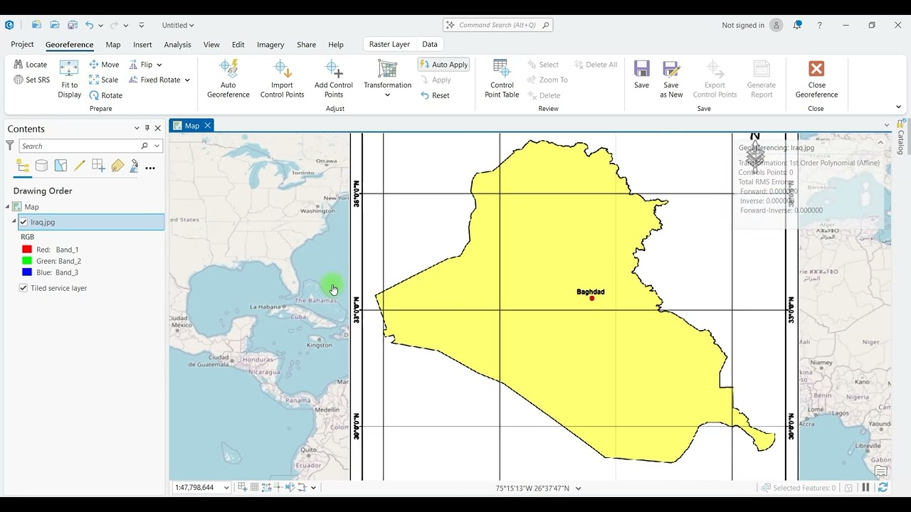Open new project icon in quick access toolbar

36,25
